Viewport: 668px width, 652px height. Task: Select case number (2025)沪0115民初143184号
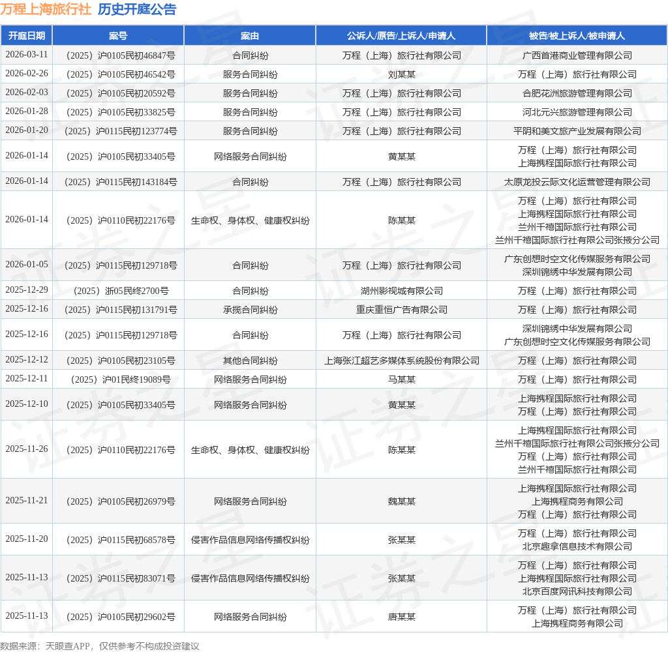pyautogui.click(x=121, y=183)
